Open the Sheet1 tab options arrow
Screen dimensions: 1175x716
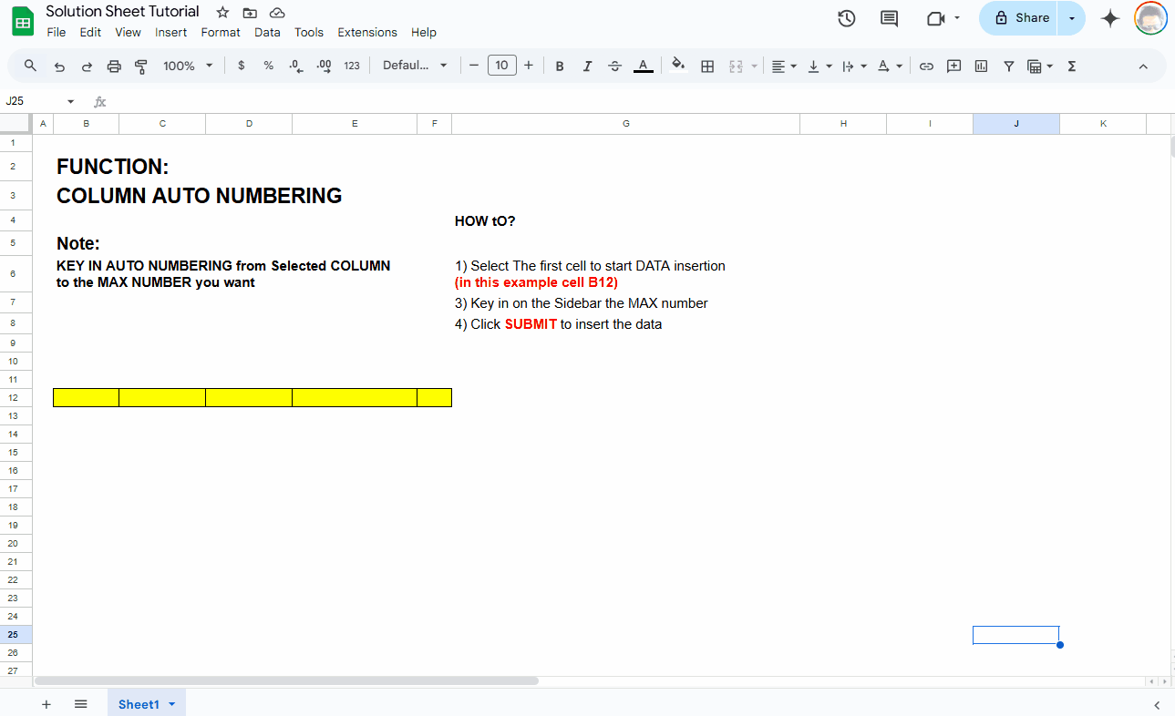click(x=171, y=704)
